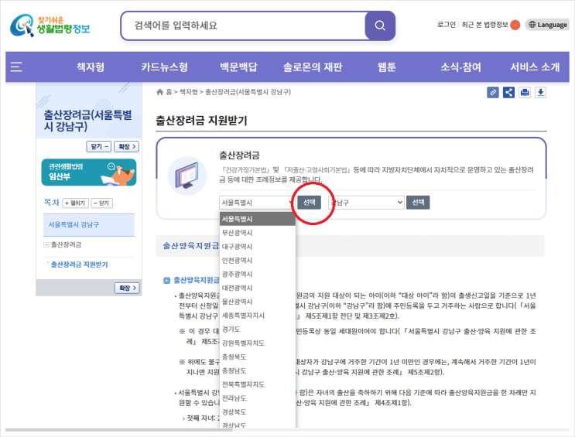Open the 강남구 district dropdown
This screenshot has height=437, width=575.
[x=366, y=203]
